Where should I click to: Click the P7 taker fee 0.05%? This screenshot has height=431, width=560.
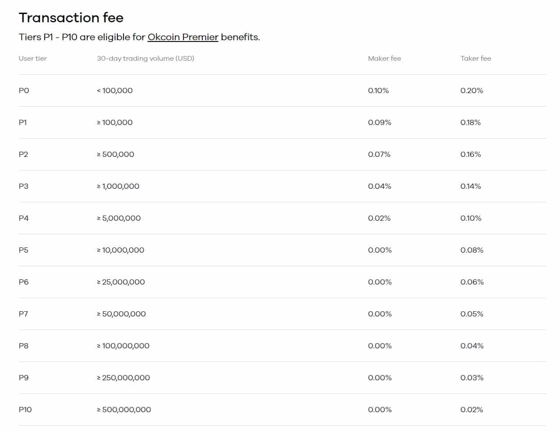pos(472,314)
